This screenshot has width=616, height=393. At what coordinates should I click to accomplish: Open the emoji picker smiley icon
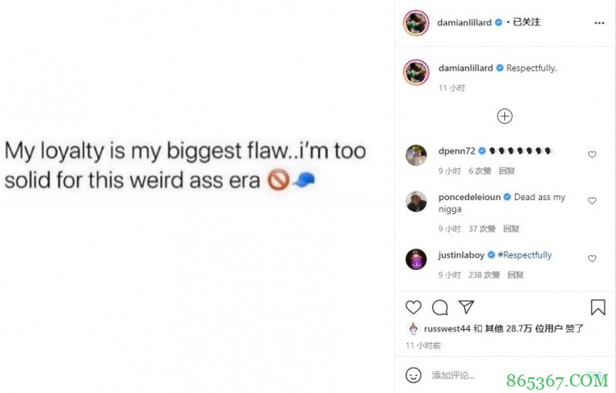pos(414,375)
